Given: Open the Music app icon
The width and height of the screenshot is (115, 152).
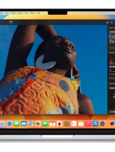Looking at the screenshot, I should pos(88,124).
